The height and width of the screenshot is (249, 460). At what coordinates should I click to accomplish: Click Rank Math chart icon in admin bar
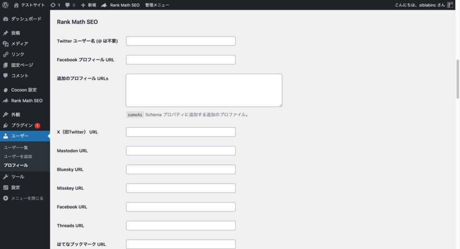pyautogui.click(x=104, y=5)
